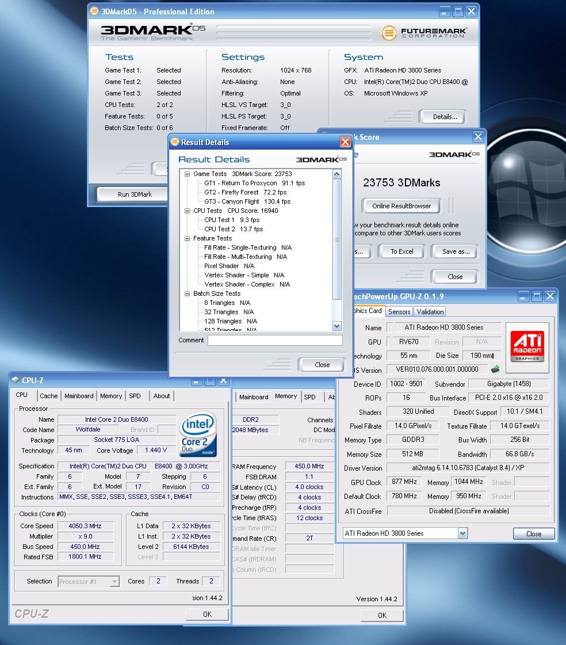The width and height of the screenshot is (566, 645).
Task: Select GT3 - Canyon Flight result row
Action: [x=247, y=201]
